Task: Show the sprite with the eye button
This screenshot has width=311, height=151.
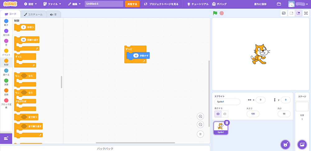Action: pos(218,114)
